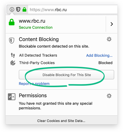Open Add Blocking link for trackers
Viewport: 123px width, 132px height.
pyautogui.click(x=99, y=56)
